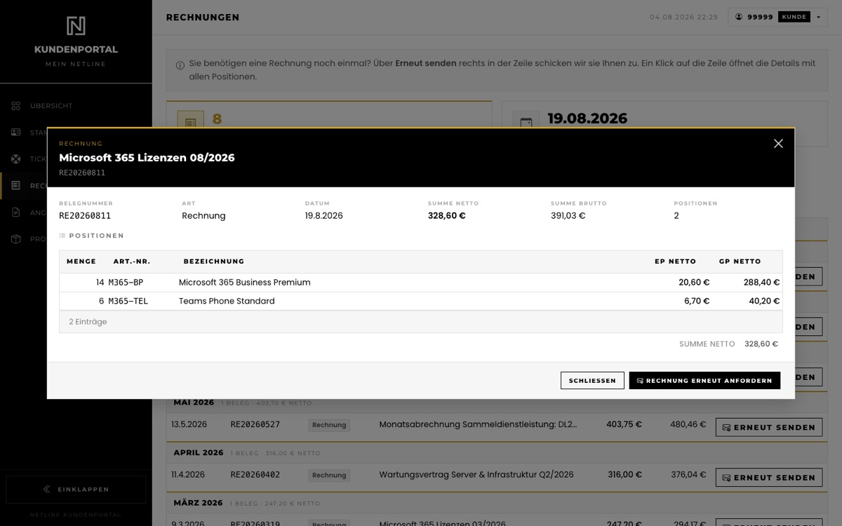Click the user avatar icon beside 99999
Image resolution: width=842 pixels, height=526 pixels.
(739, 17)
